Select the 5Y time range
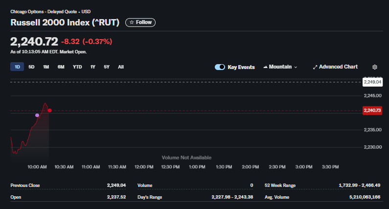The height and width of the screenshot is (209, 389). click(107, 67)
